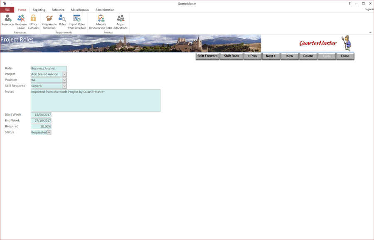Click the Shift Forward button

click(207, 56)
